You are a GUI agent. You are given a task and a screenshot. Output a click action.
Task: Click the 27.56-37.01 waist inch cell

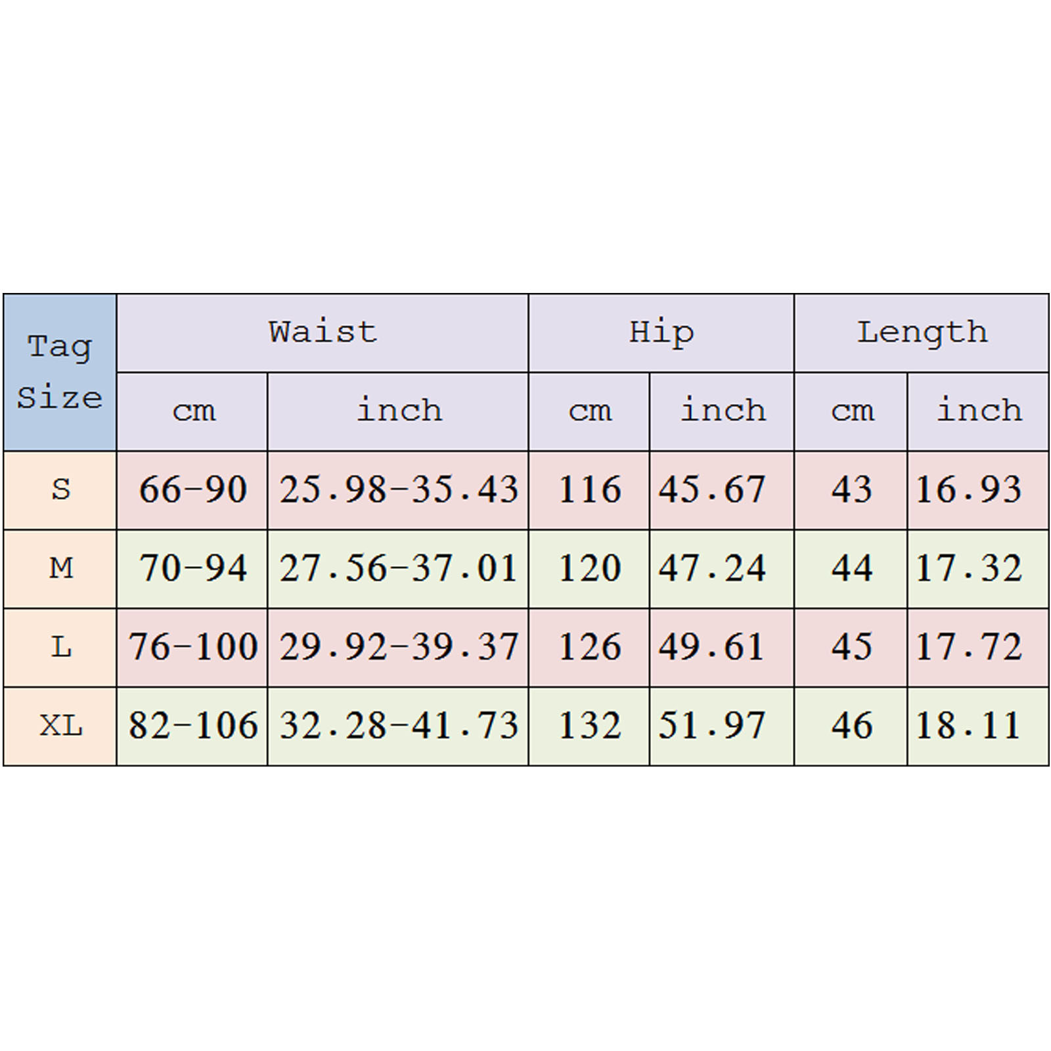[398, 569]
